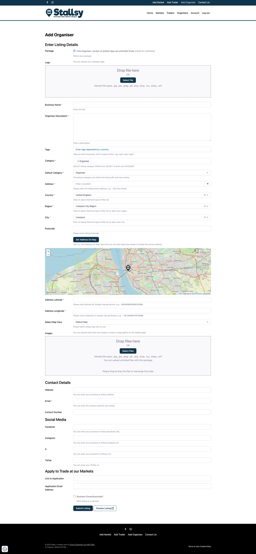Zoom in on the map

point(48,251)
